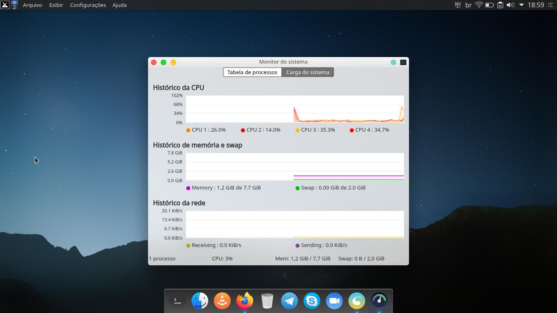
Task: Click the system monitor gauge dock icon
Action: click(x=379, y=301)
